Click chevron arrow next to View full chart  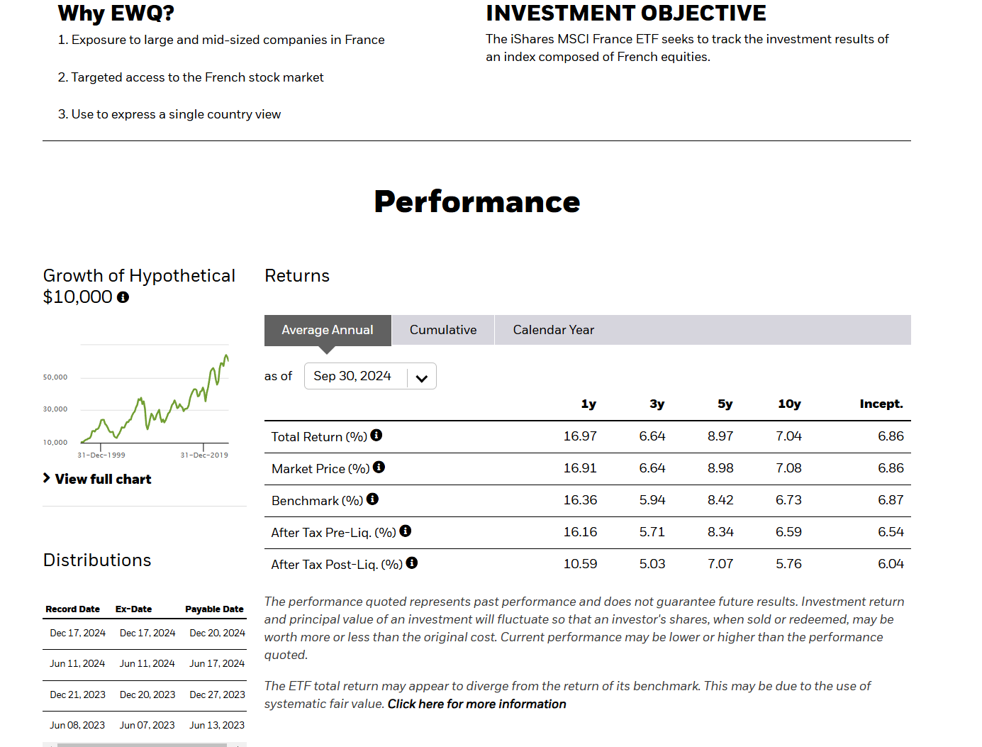[47, 478]
